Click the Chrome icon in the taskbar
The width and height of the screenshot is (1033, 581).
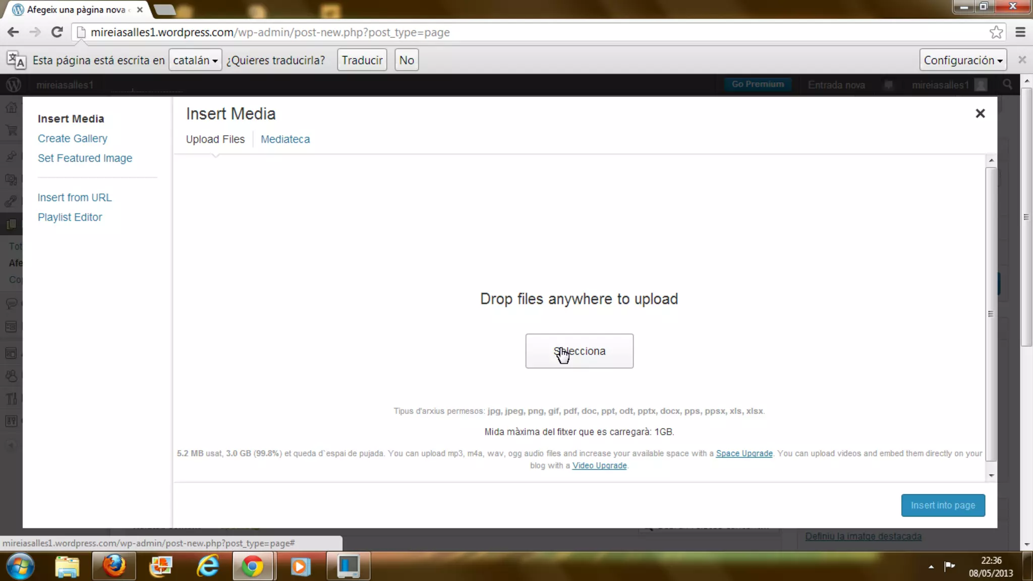pyautogui.click(x=252, y=566)
